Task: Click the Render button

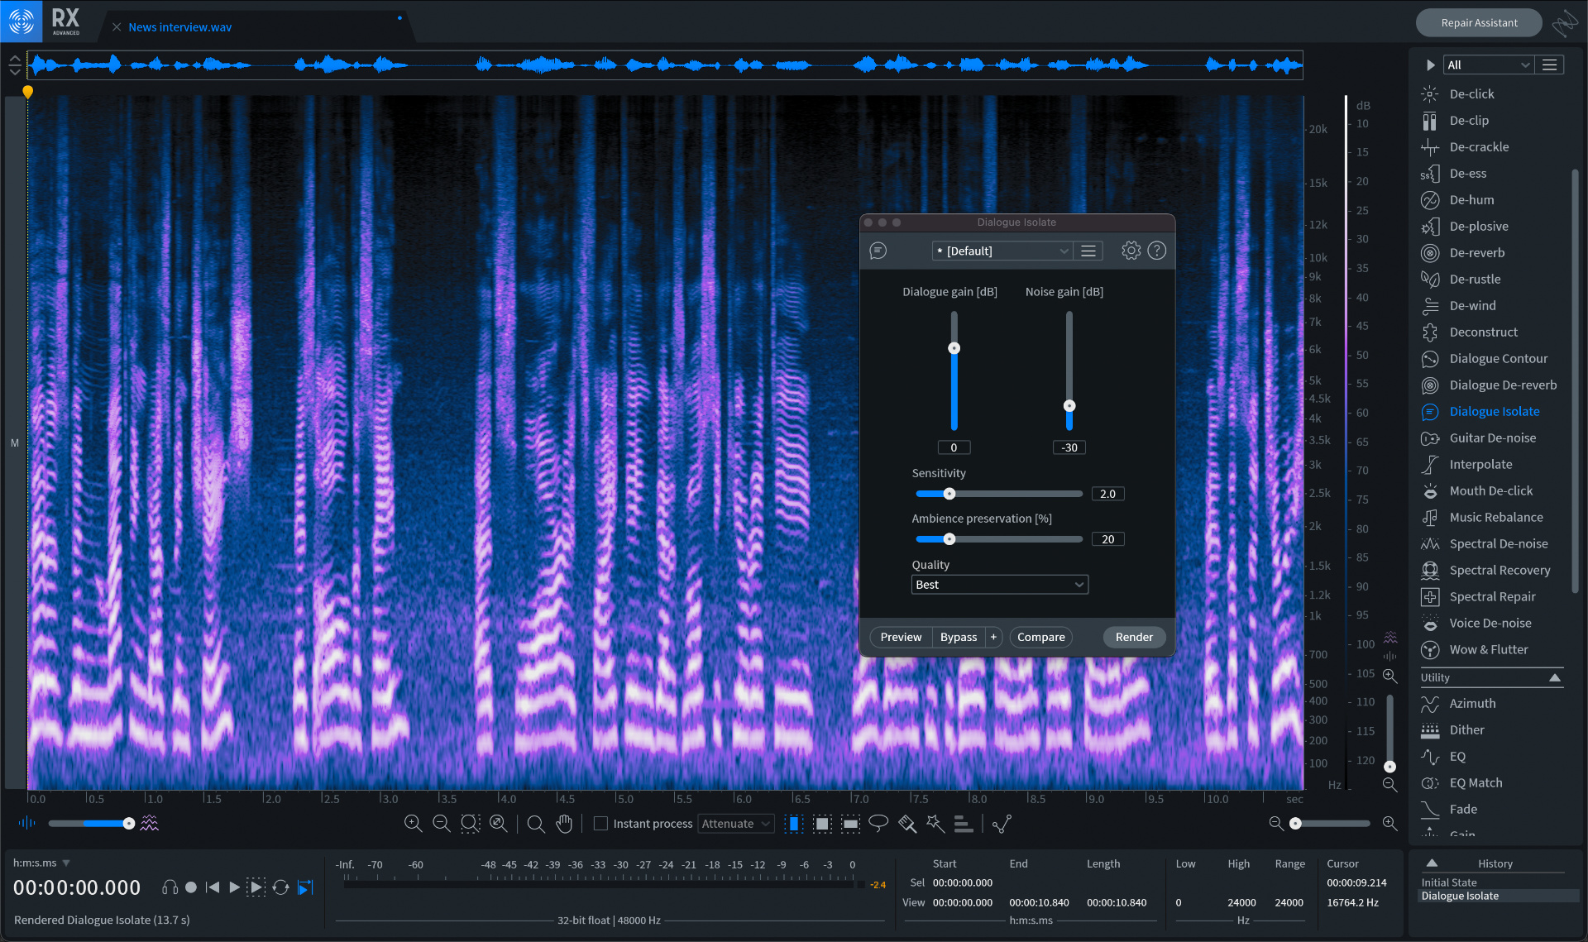Action: [x=1134, y=636]
